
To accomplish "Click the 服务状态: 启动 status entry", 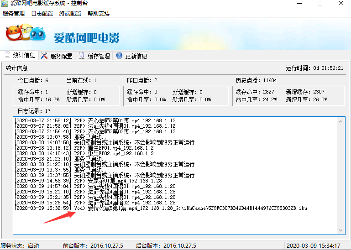I will (20, 246).
